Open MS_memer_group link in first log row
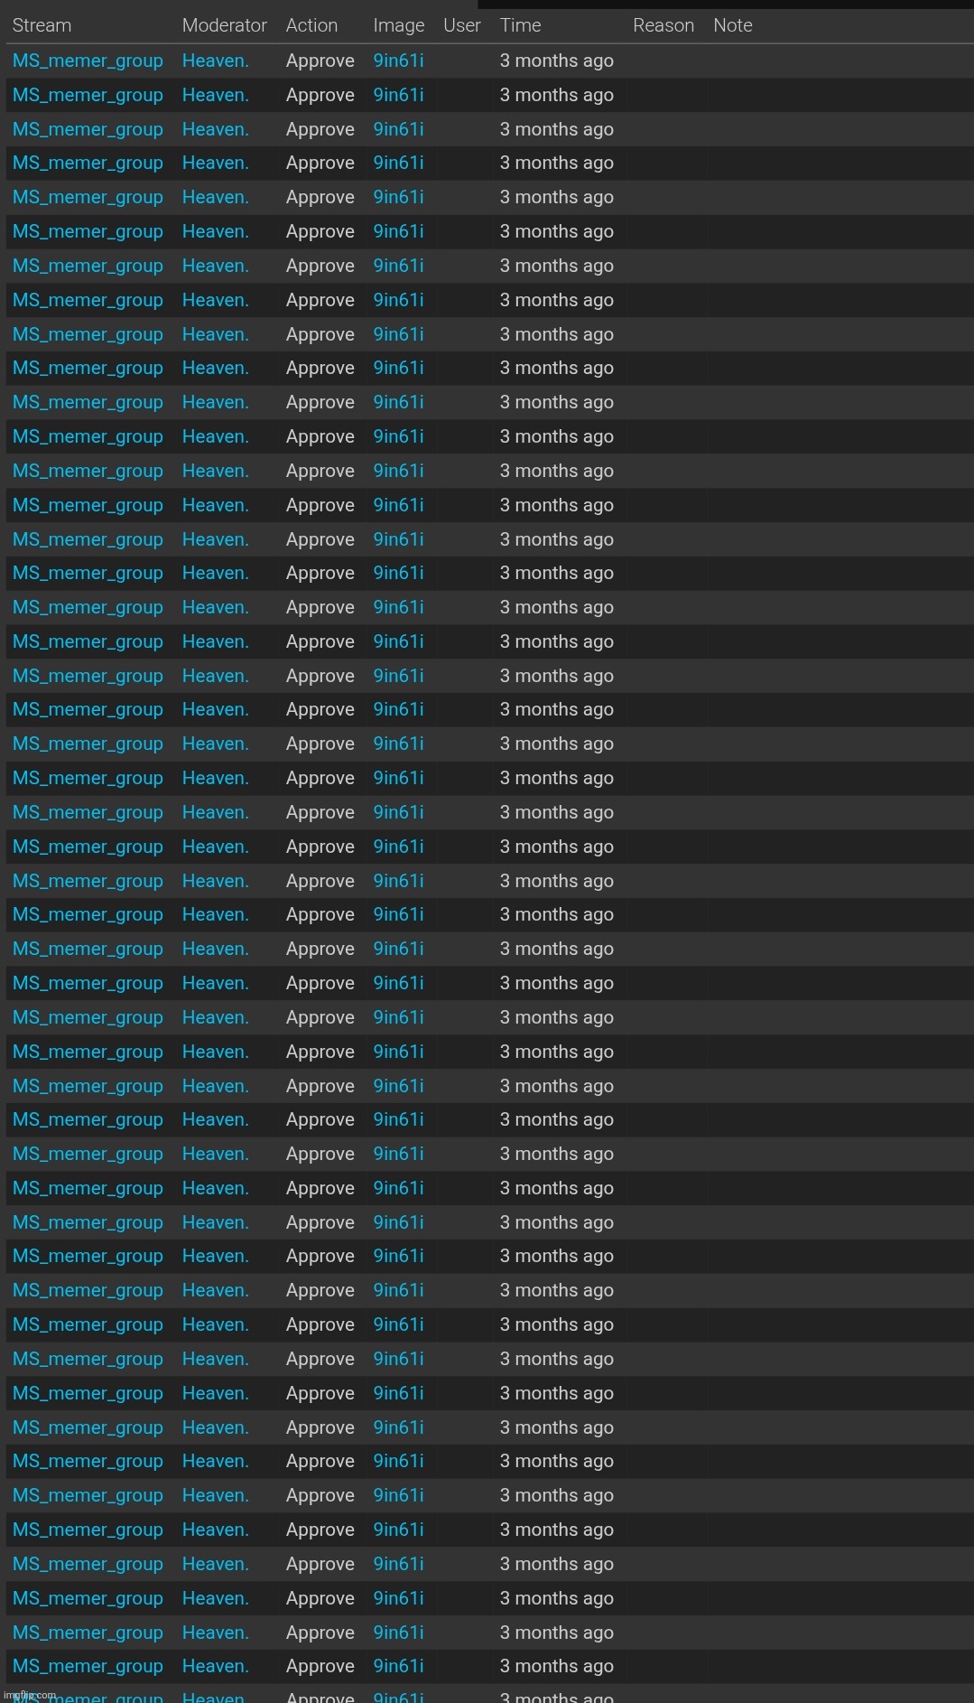This screenshot has width=974, height=1703. click(x=88, y=61)
